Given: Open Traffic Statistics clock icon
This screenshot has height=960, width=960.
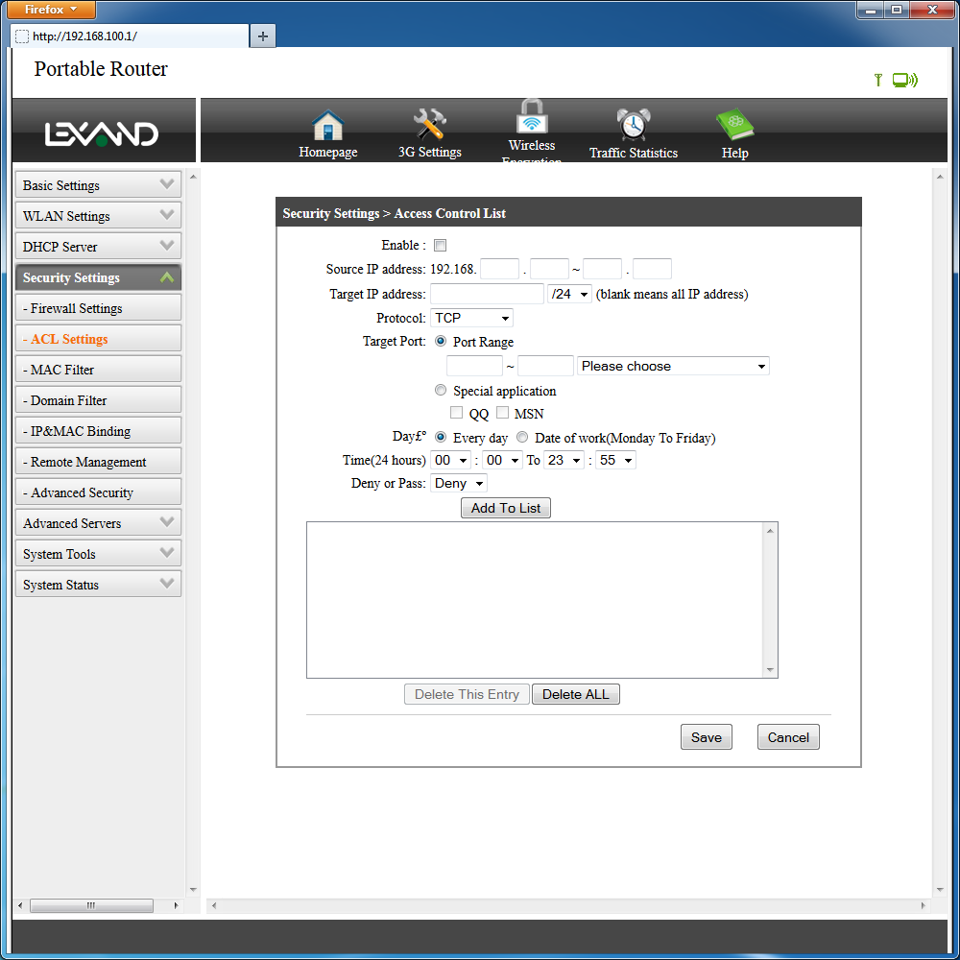Looking at the screenshot, I should (x=633, y=124).
